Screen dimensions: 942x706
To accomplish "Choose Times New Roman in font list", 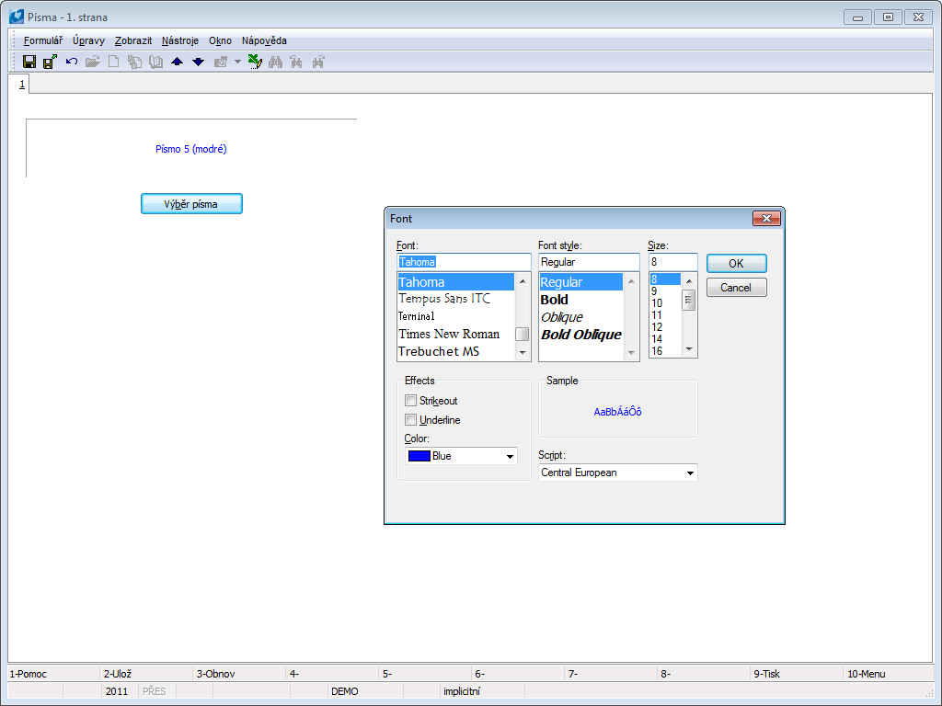I will pos(449,334).
